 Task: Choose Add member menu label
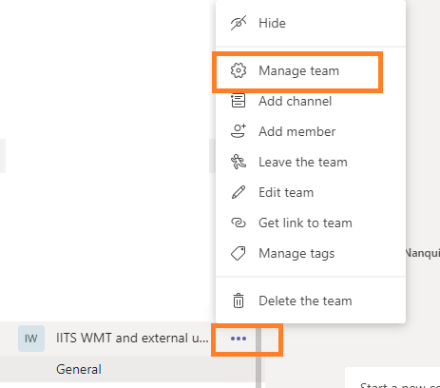(x=297, y=131)
